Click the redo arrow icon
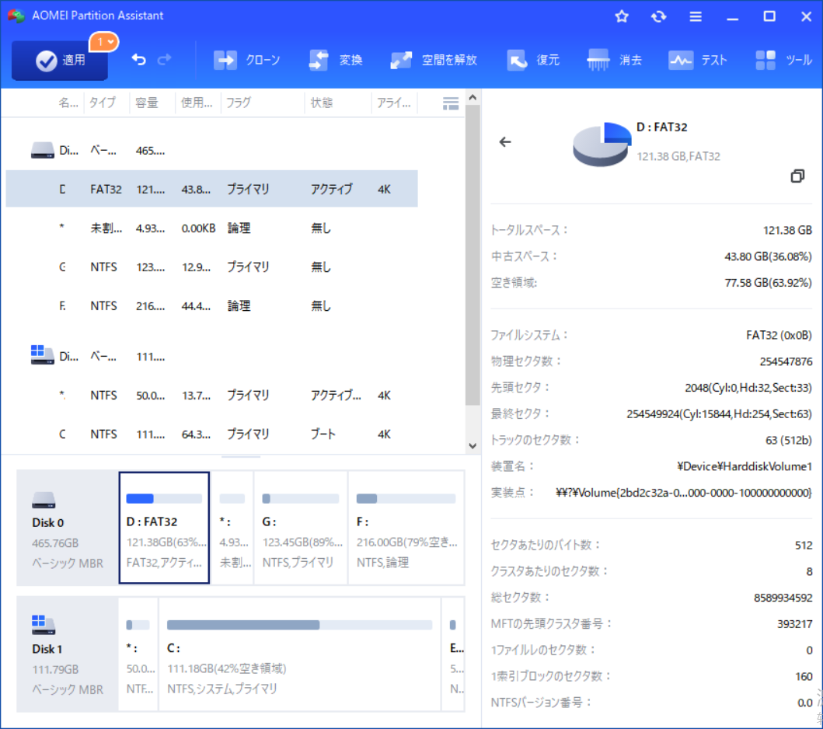 pyautogui.click(x=165, y=60)
